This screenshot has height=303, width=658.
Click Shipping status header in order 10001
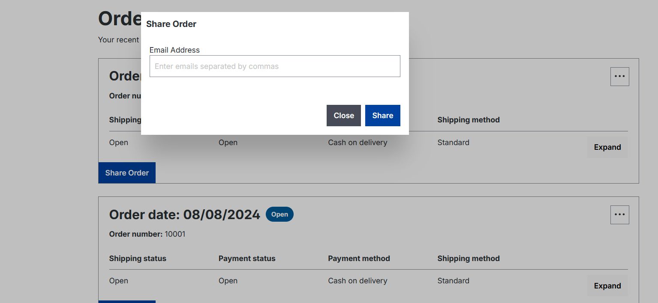tap(138, 258)
